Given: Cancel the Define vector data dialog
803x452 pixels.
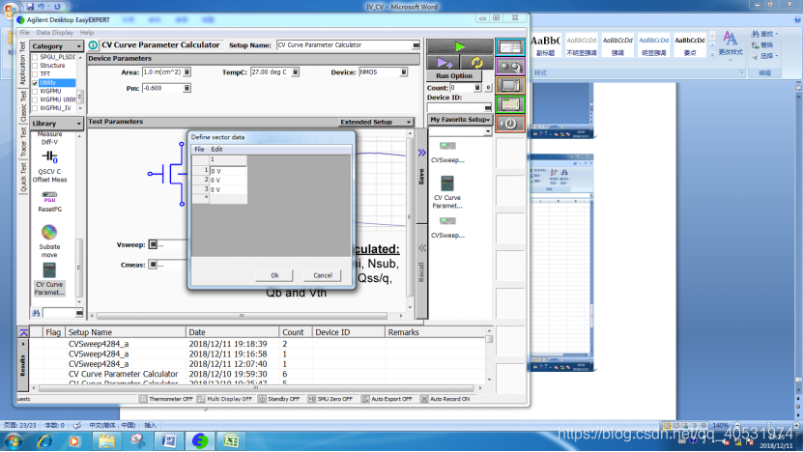Looking at the screenshot, I should 323,275.
